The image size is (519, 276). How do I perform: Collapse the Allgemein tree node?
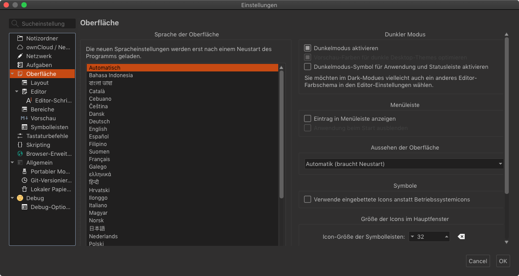pyautogui.click(x=12, y=163)
